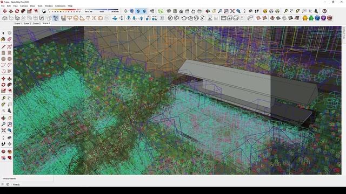The height and width of the screenshot is (194, 346).
Task: Switch to Scene 1 tab
Action: tap(18, 23)
